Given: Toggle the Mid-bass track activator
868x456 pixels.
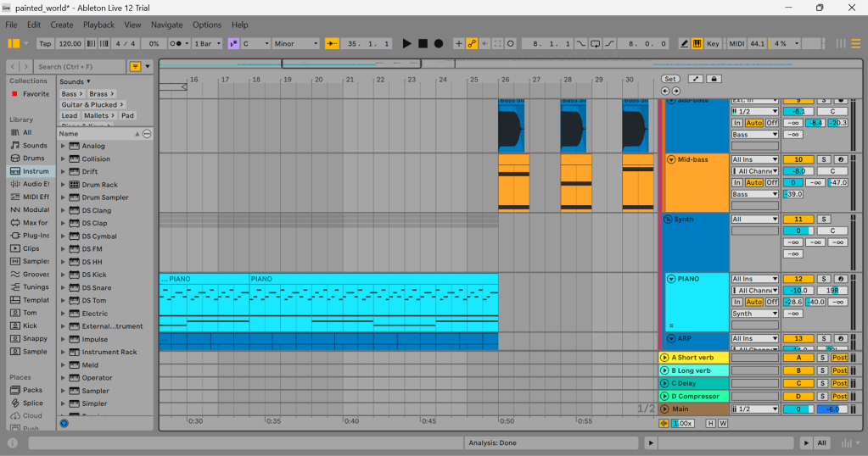Looking at the screenshot, I should (798, 159).
